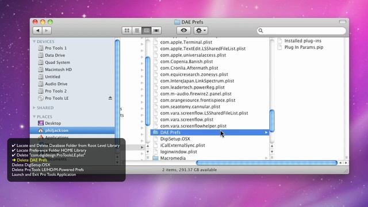Click horizontal scroll right arrow
This screenshot has height=207, width=368.
[346, 163]
